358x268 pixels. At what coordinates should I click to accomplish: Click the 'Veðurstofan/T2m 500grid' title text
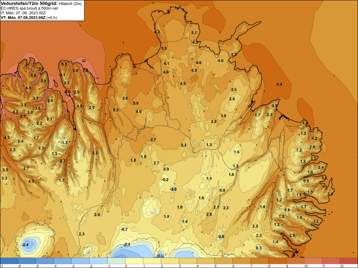click(x=29, y=3)
